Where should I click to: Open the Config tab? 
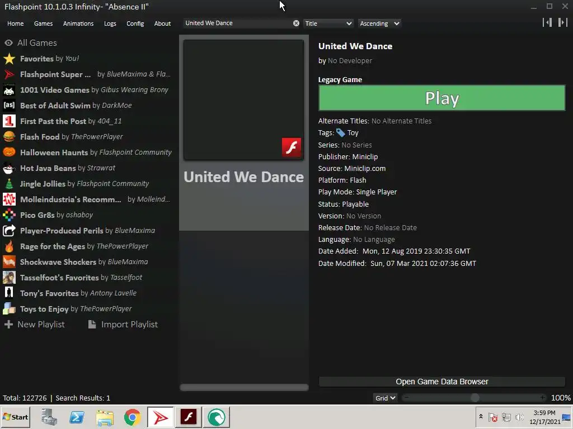[135, 23]
